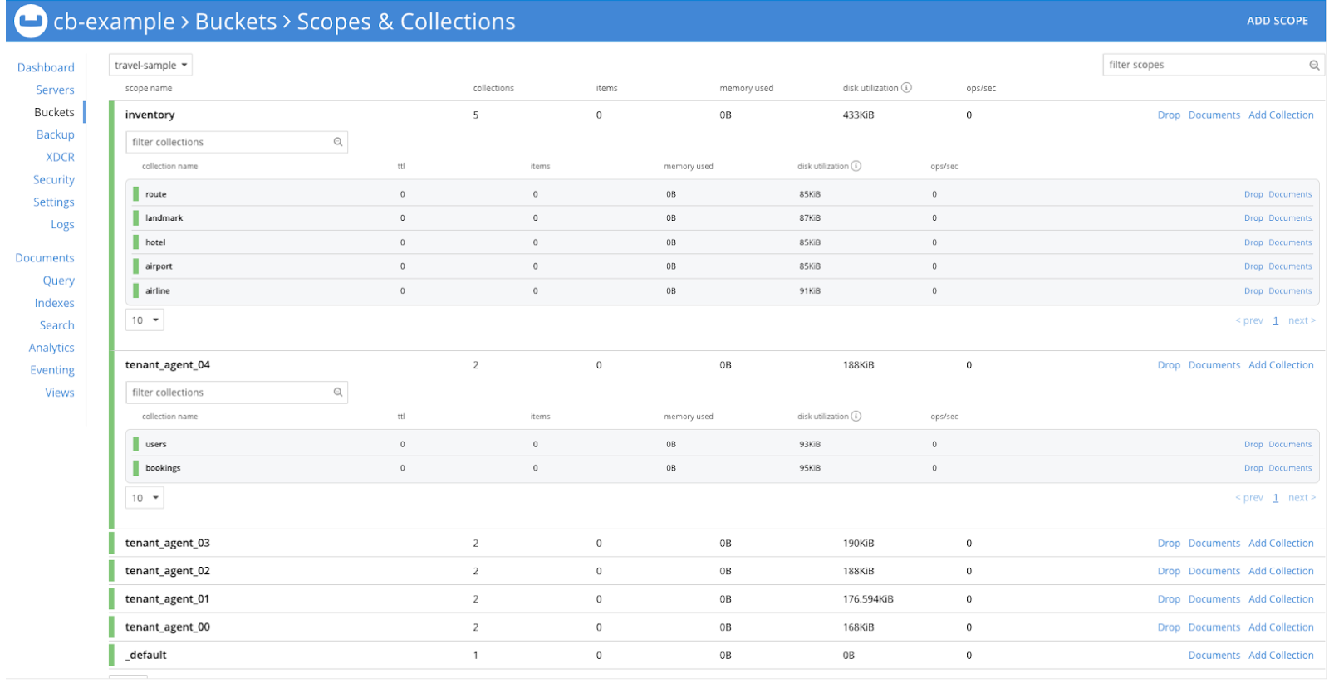Expand the _default scope row

[146, 656]
